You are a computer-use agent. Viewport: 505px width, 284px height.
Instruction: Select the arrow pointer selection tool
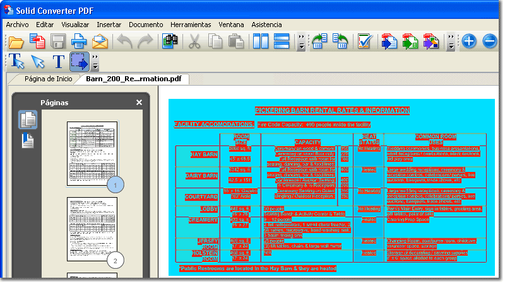(x=37, y=62)
